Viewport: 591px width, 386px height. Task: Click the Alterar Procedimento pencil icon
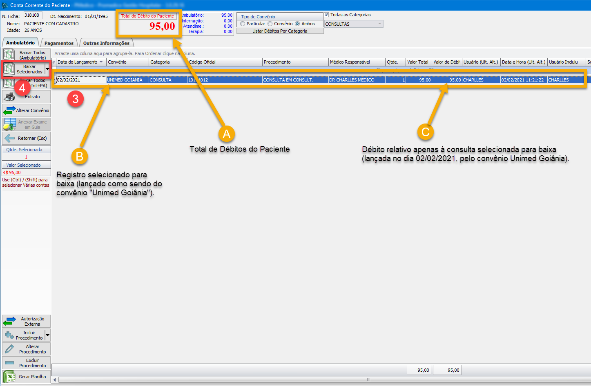click(x=9, y=349)
